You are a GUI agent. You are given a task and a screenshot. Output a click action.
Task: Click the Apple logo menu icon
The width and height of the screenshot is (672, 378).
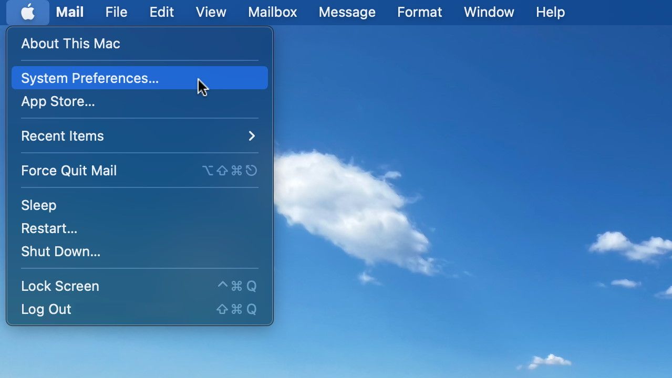point(28,12)
